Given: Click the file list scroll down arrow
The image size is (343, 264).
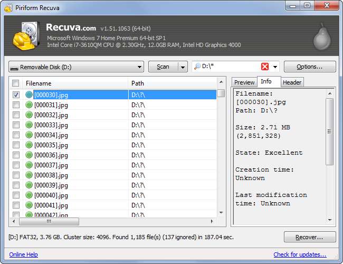Looking at the screenshot, I should click(x=221, y=213).
